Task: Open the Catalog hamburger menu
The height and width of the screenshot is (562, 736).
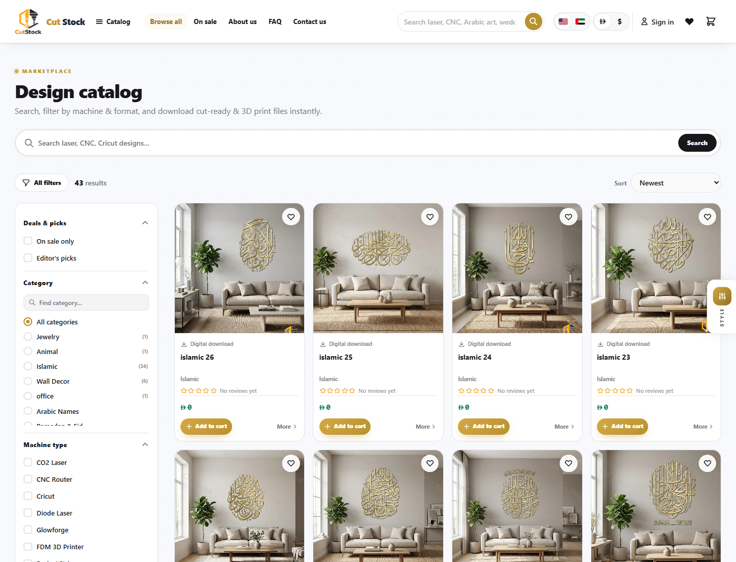Action: [x=113, y=21]
